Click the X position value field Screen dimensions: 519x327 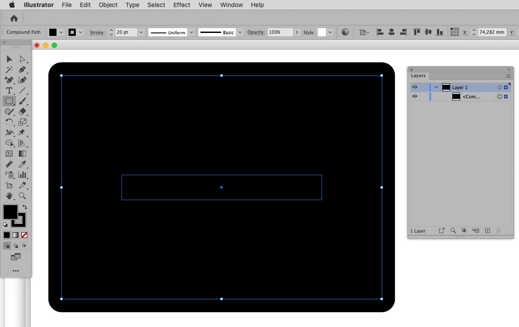[x=491, y=32]
